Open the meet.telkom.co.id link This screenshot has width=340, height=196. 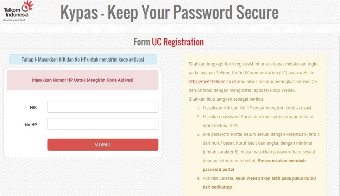(x=212, y=82)
